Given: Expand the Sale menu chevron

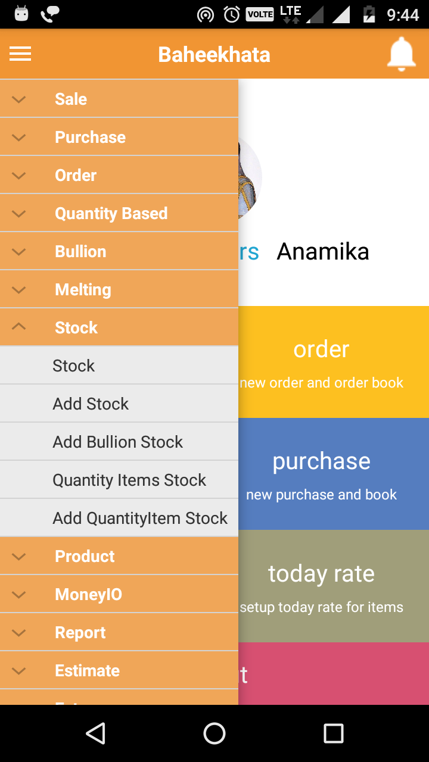Looking at the screenshot, I should 19,99.
